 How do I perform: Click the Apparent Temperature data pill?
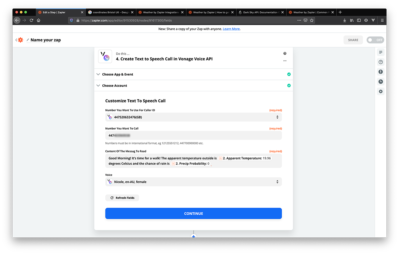click(x=245, y=158)
